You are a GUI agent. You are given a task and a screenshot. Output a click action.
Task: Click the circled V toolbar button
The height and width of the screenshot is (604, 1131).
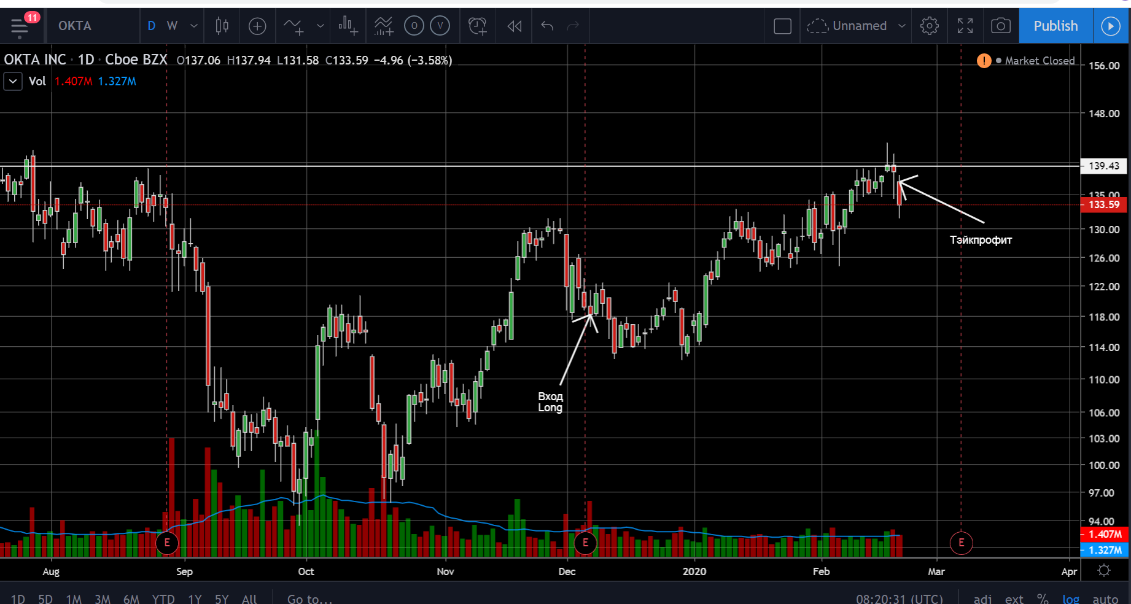[440, 26]
